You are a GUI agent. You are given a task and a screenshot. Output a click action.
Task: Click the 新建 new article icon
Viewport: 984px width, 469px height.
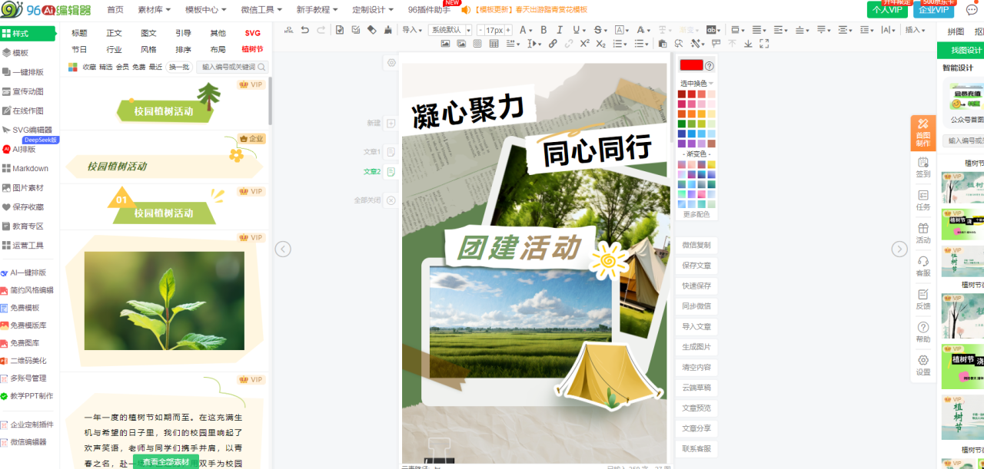(391, 123)
